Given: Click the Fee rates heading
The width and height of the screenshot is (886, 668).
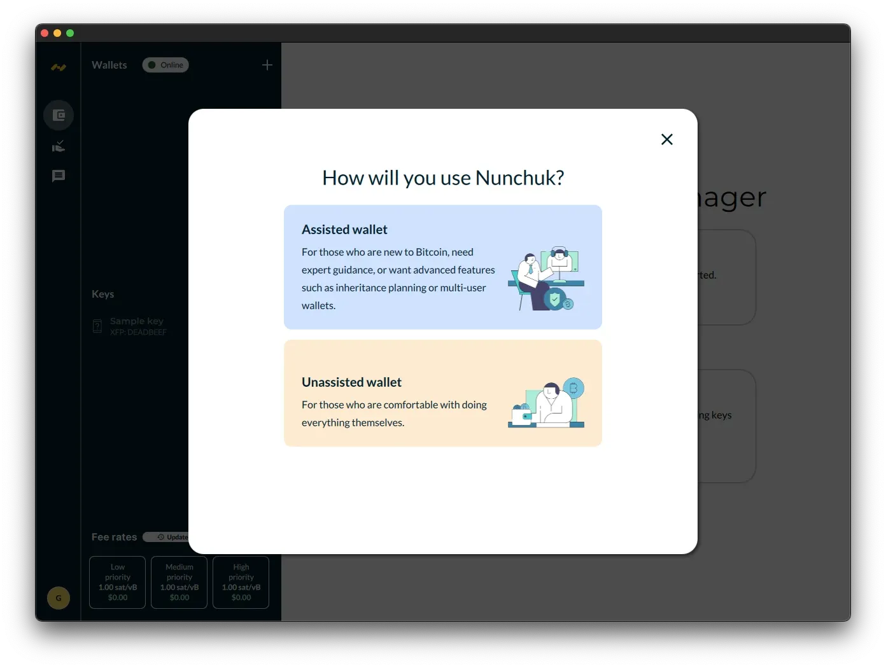Looking at the screenshot, I should click(115, 537).
